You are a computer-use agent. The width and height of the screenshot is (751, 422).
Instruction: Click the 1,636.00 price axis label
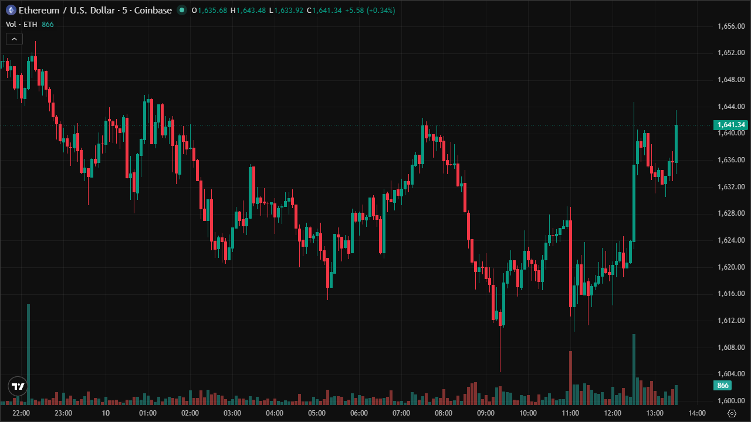[730, 160]
